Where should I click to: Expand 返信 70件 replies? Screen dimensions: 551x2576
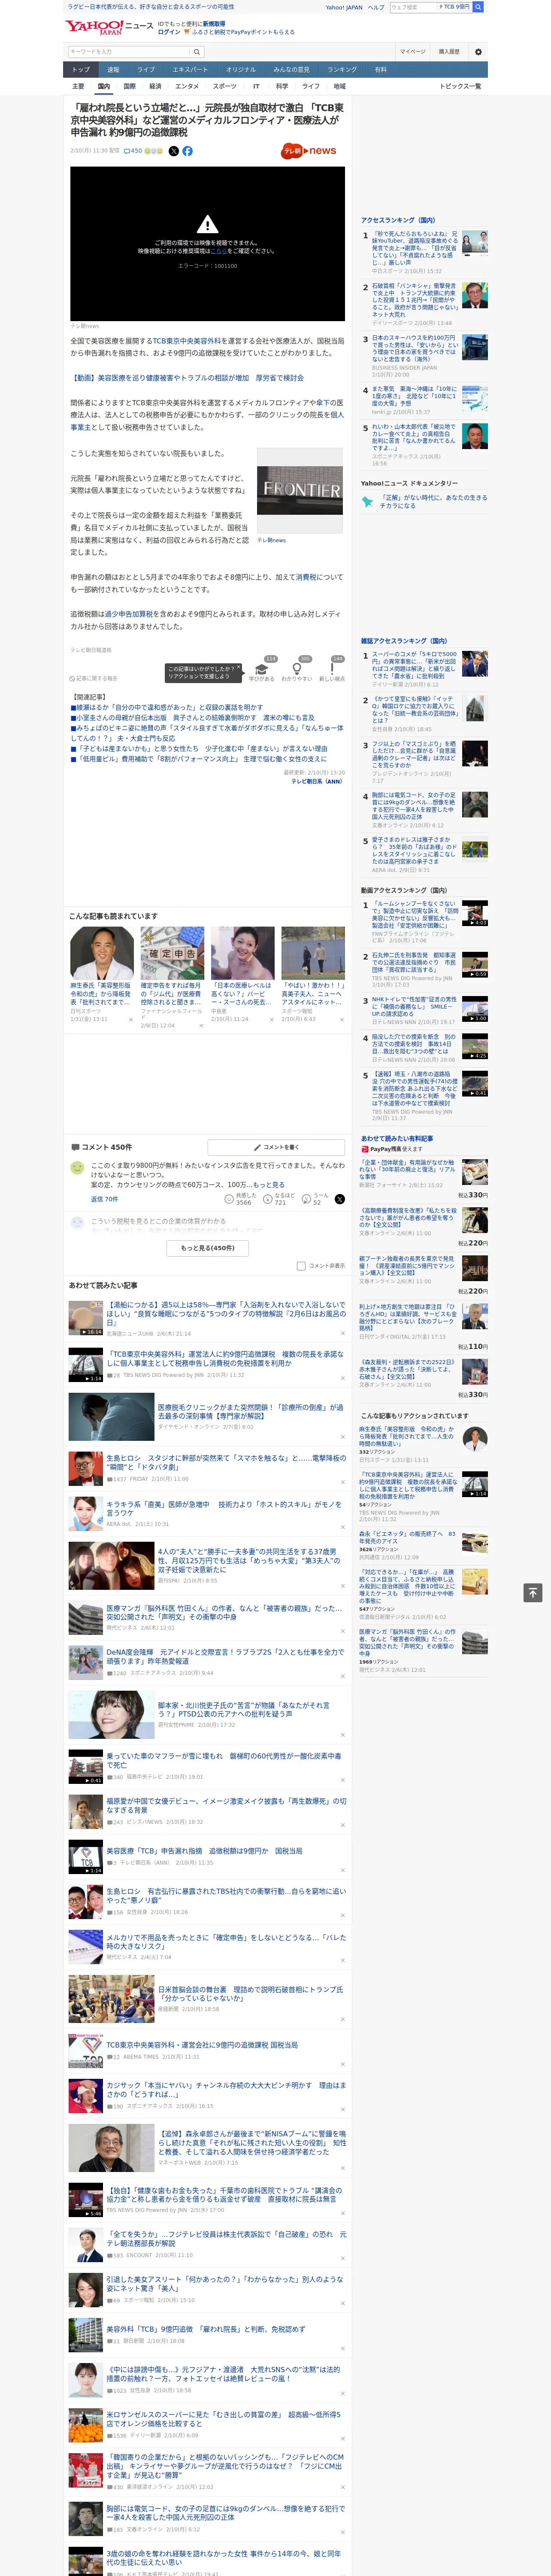104,1199
